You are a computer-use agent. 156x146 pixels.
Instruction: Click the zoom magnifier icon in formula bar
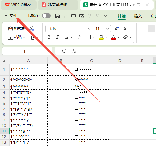pyautogui.click(x=65, y=51)
